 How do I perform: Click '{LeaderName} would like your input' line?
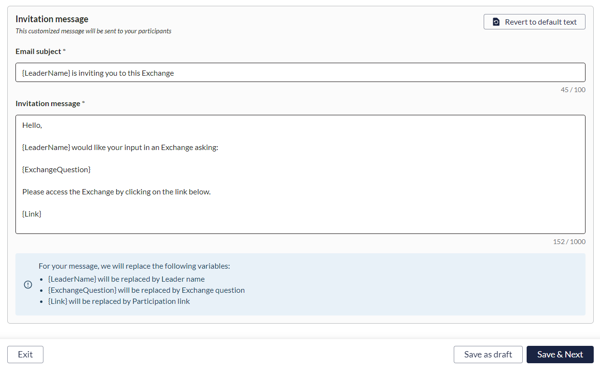point(120,148)
